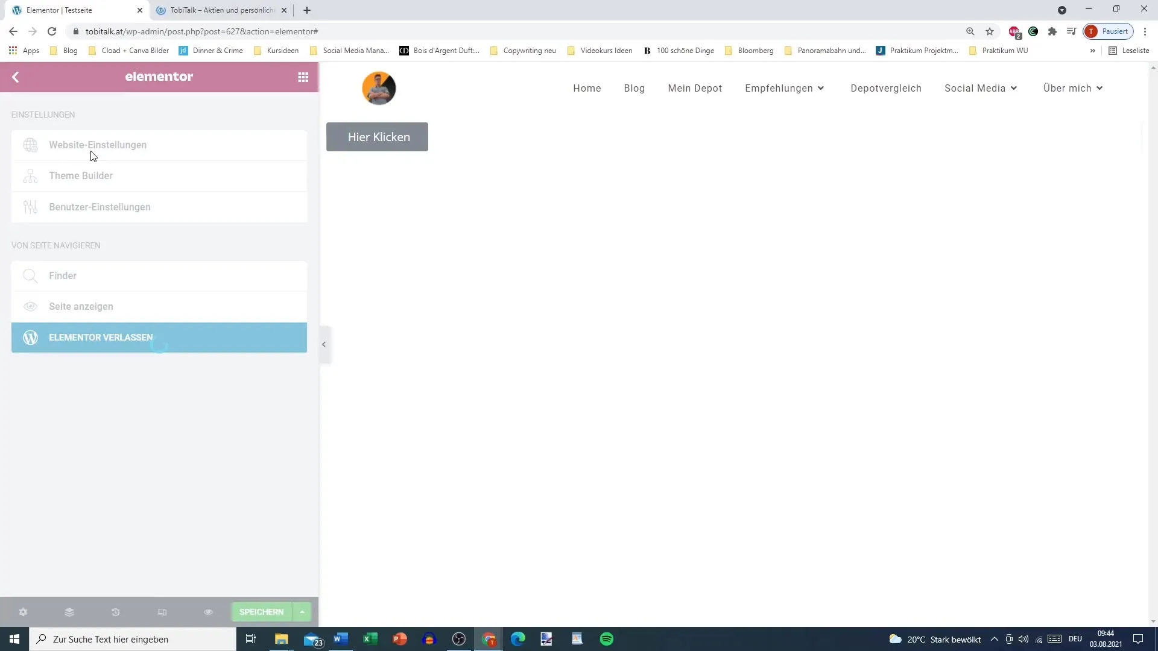This screenshot has height=651, width=1158.
Task: Expand Über mich dropdown menu
Action: [1073, 88]
